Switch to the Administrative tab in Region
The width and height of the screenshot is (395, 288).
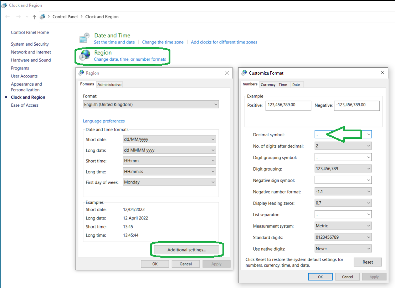point(109,85)
